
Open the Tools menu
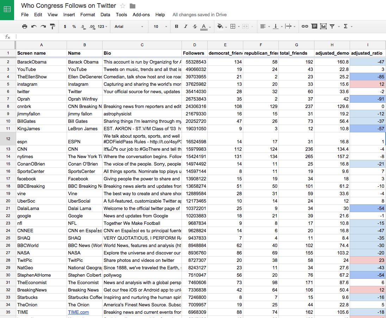tap(122, 14)
